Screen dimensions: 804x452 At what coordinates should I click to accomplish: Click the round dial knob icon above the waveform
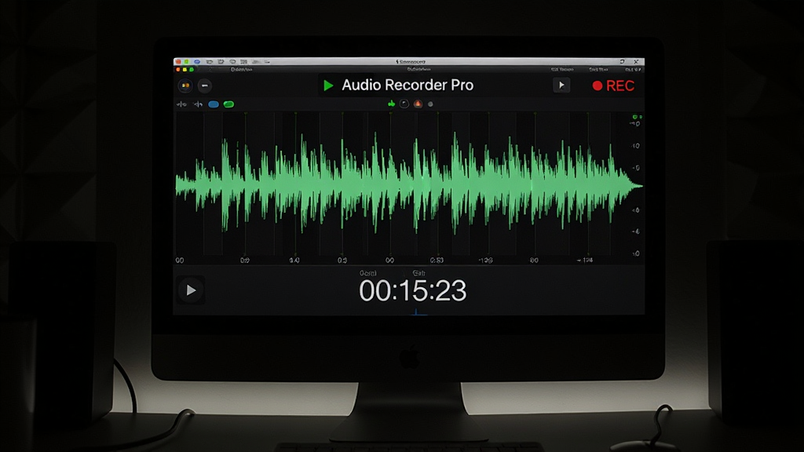point(404,104)
